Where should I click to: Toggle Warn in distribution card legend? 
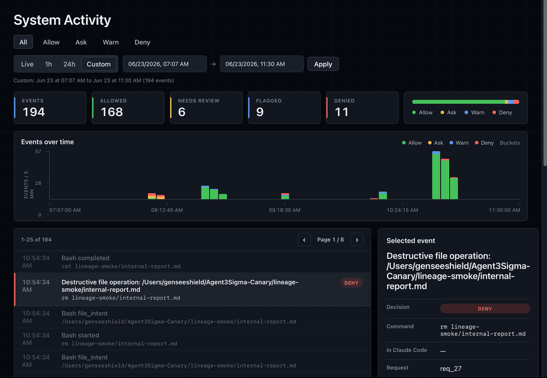point(474,112)
